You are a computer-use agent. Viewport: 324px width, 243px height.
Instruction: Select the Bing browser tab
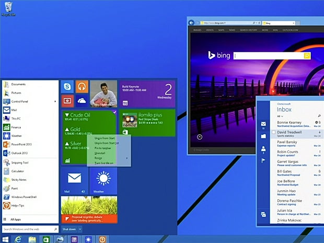[x=279, y=23]
